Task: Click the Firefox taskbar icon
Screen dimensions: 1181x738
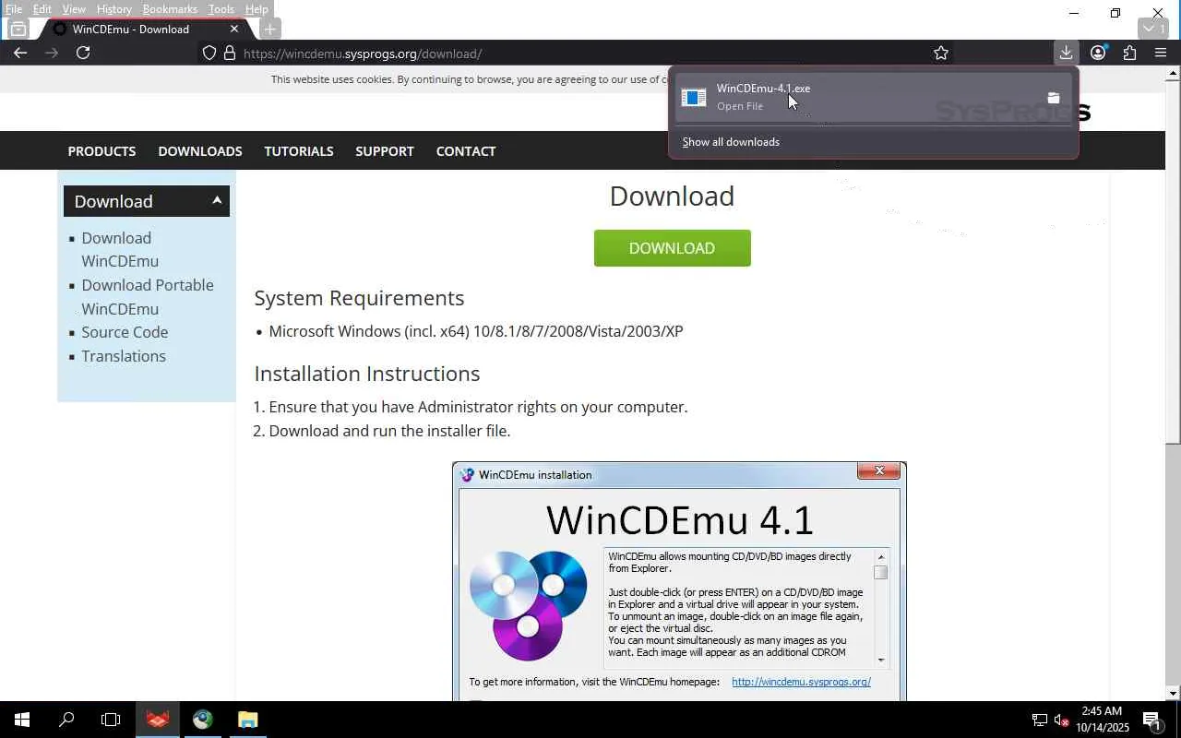Action: [158, 720]
